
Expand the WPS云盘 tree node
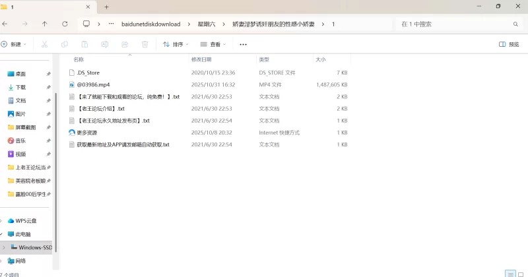[x=1, y=221]
